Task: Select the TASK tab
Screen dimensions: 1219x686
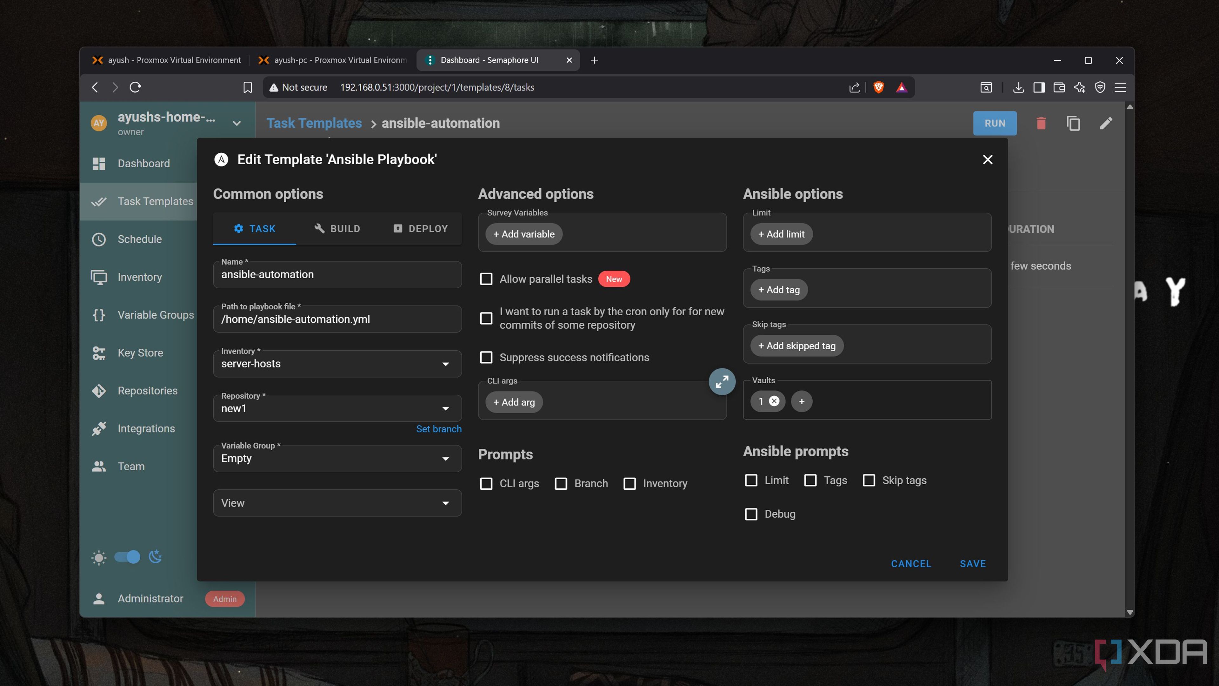Action: click(x=255, y=229)
